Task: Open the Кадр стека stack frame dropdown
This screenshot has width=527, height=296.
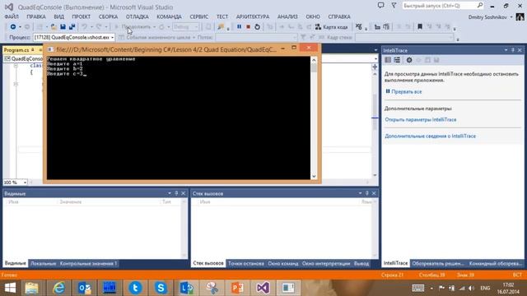Action: [450, 38]
